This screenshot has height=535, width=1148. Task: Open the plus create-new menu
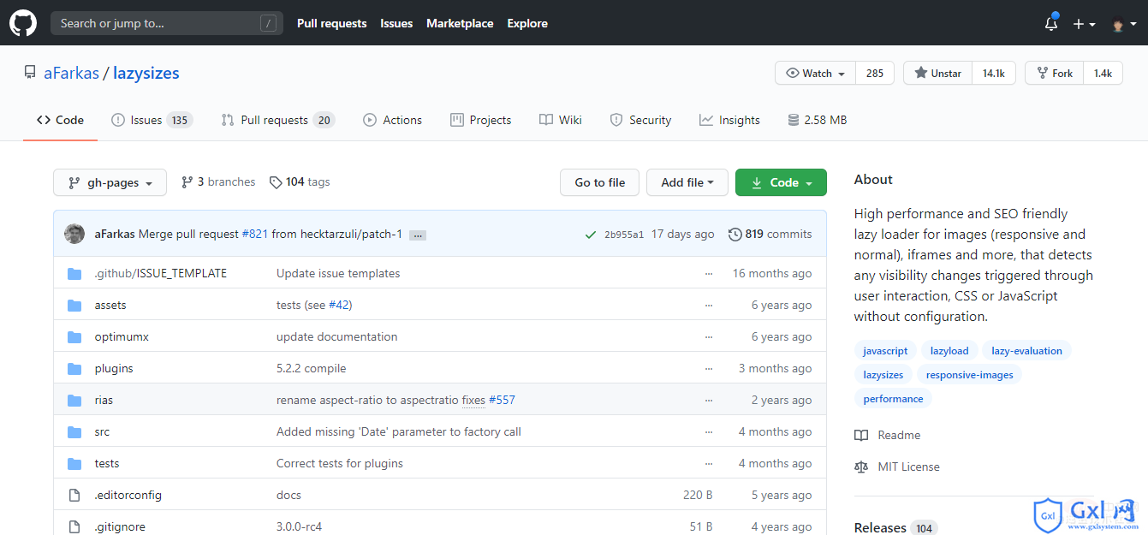[x=1084, y=24]
